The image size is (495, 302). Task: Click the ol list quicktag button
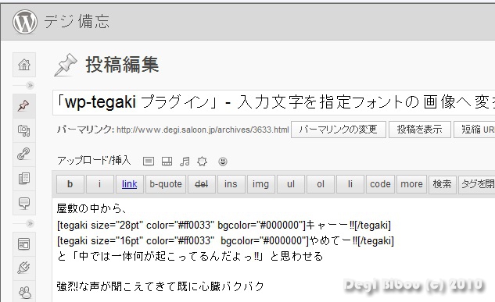(321, 184)
